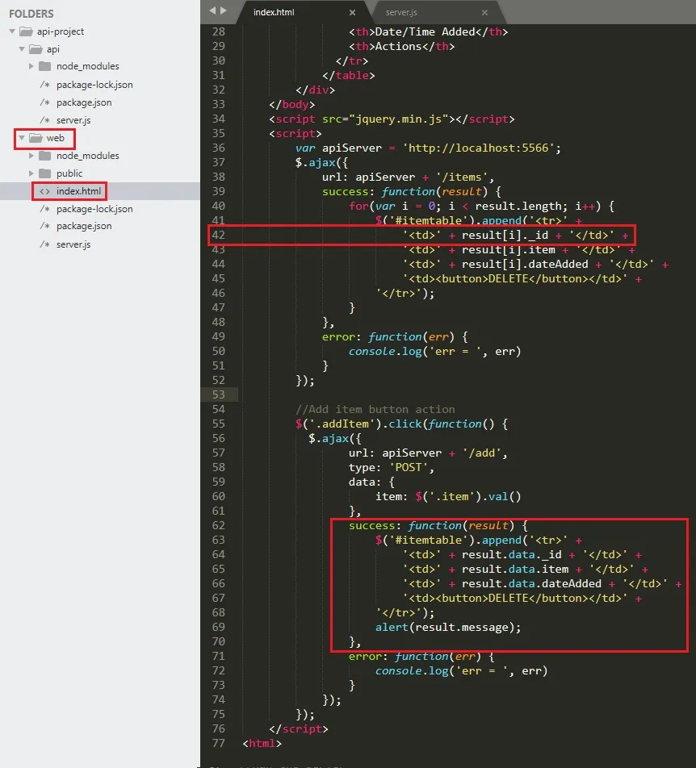This screenshot has height=768, width=696.
Task: Close the server.js tab
Action: pyautogui.click(x=484, y=13)
